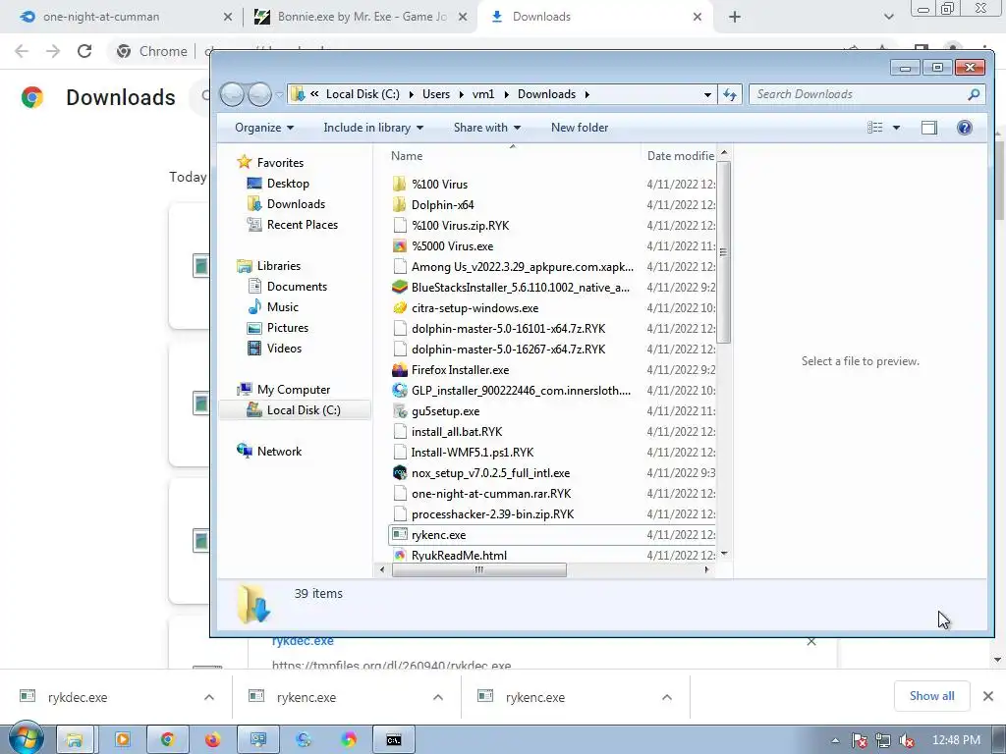The width and height of the screenshot is (1006, 754).
Task: Sort by the Date modified column header
Action: [x=680, y=156]
